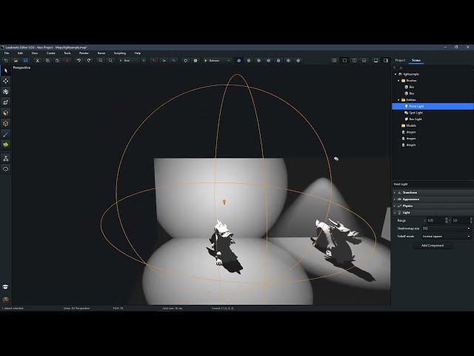Select the lasso tool in the left toolbar
The width and height of the screenshot is (474, 356).
(6, 169)
